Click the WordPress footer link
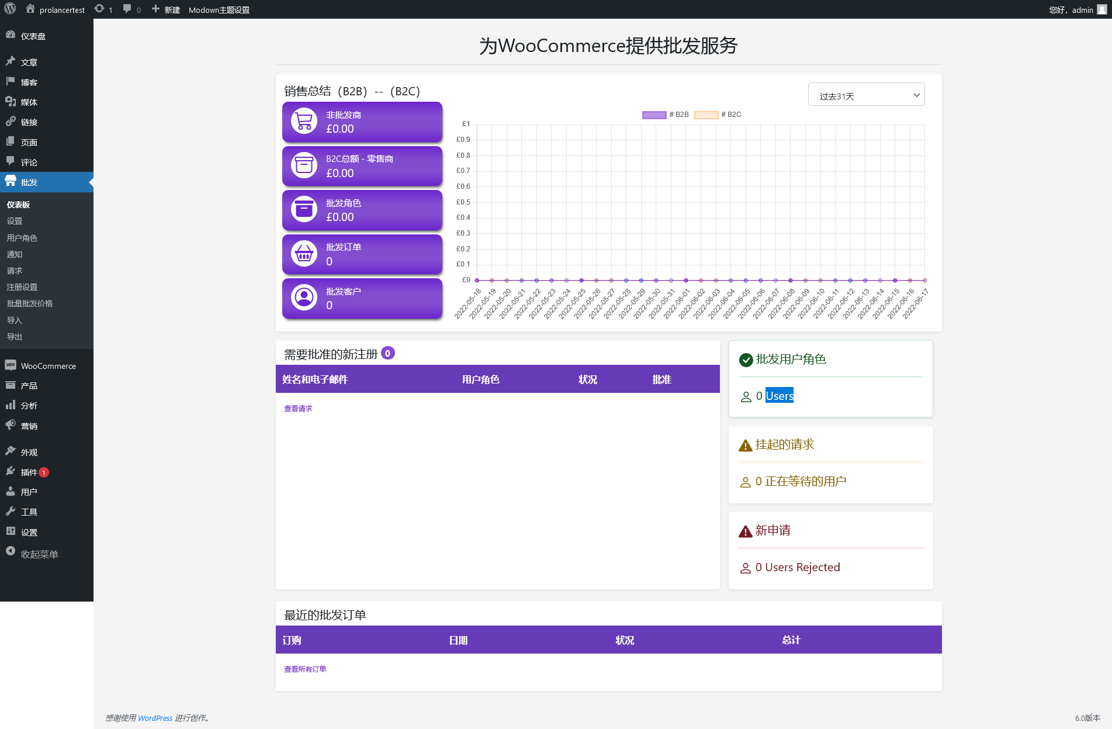 155,718
